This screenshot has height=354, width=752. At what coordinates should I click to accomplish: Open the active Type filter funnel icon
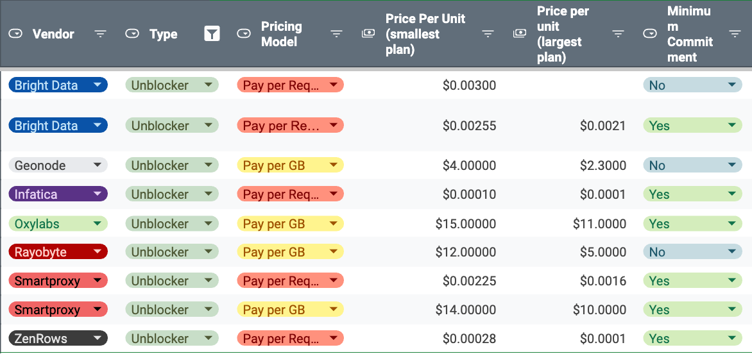pos(212,34)
